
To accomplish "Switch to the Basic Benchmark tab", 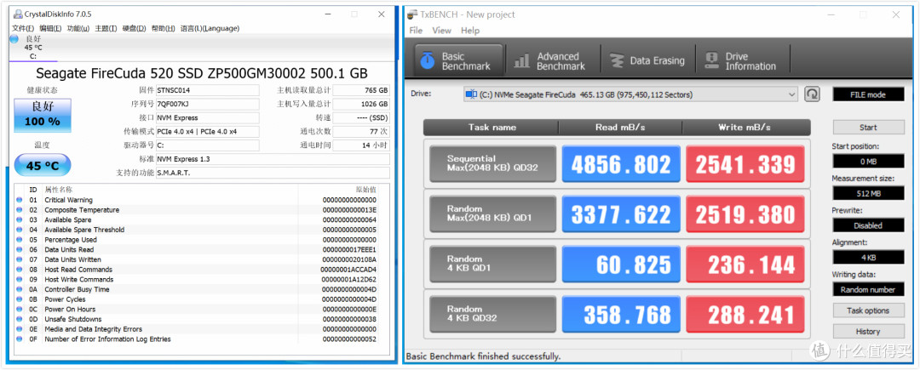I will 459,61.
